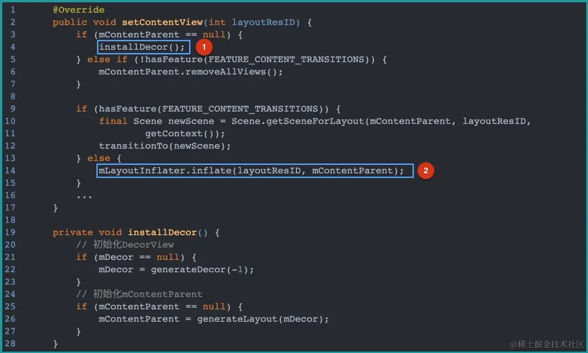Click transitionTo(newScene); on line 12
588x353 pixels.
pos(165,146)
